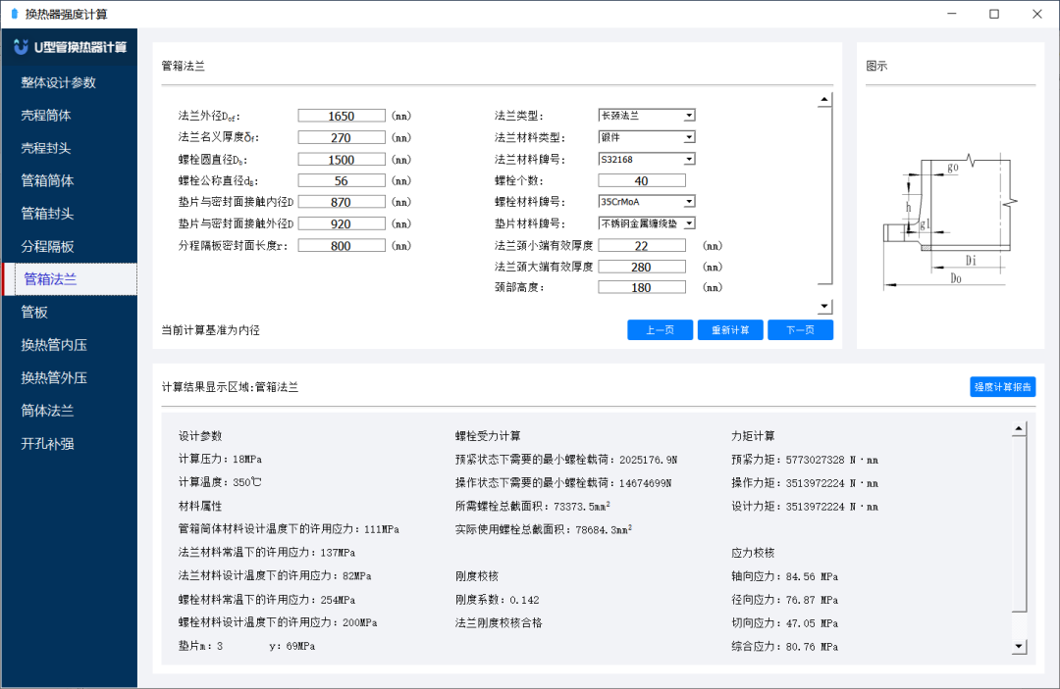Open the 强度计算报告 report button

point(1002,387)
